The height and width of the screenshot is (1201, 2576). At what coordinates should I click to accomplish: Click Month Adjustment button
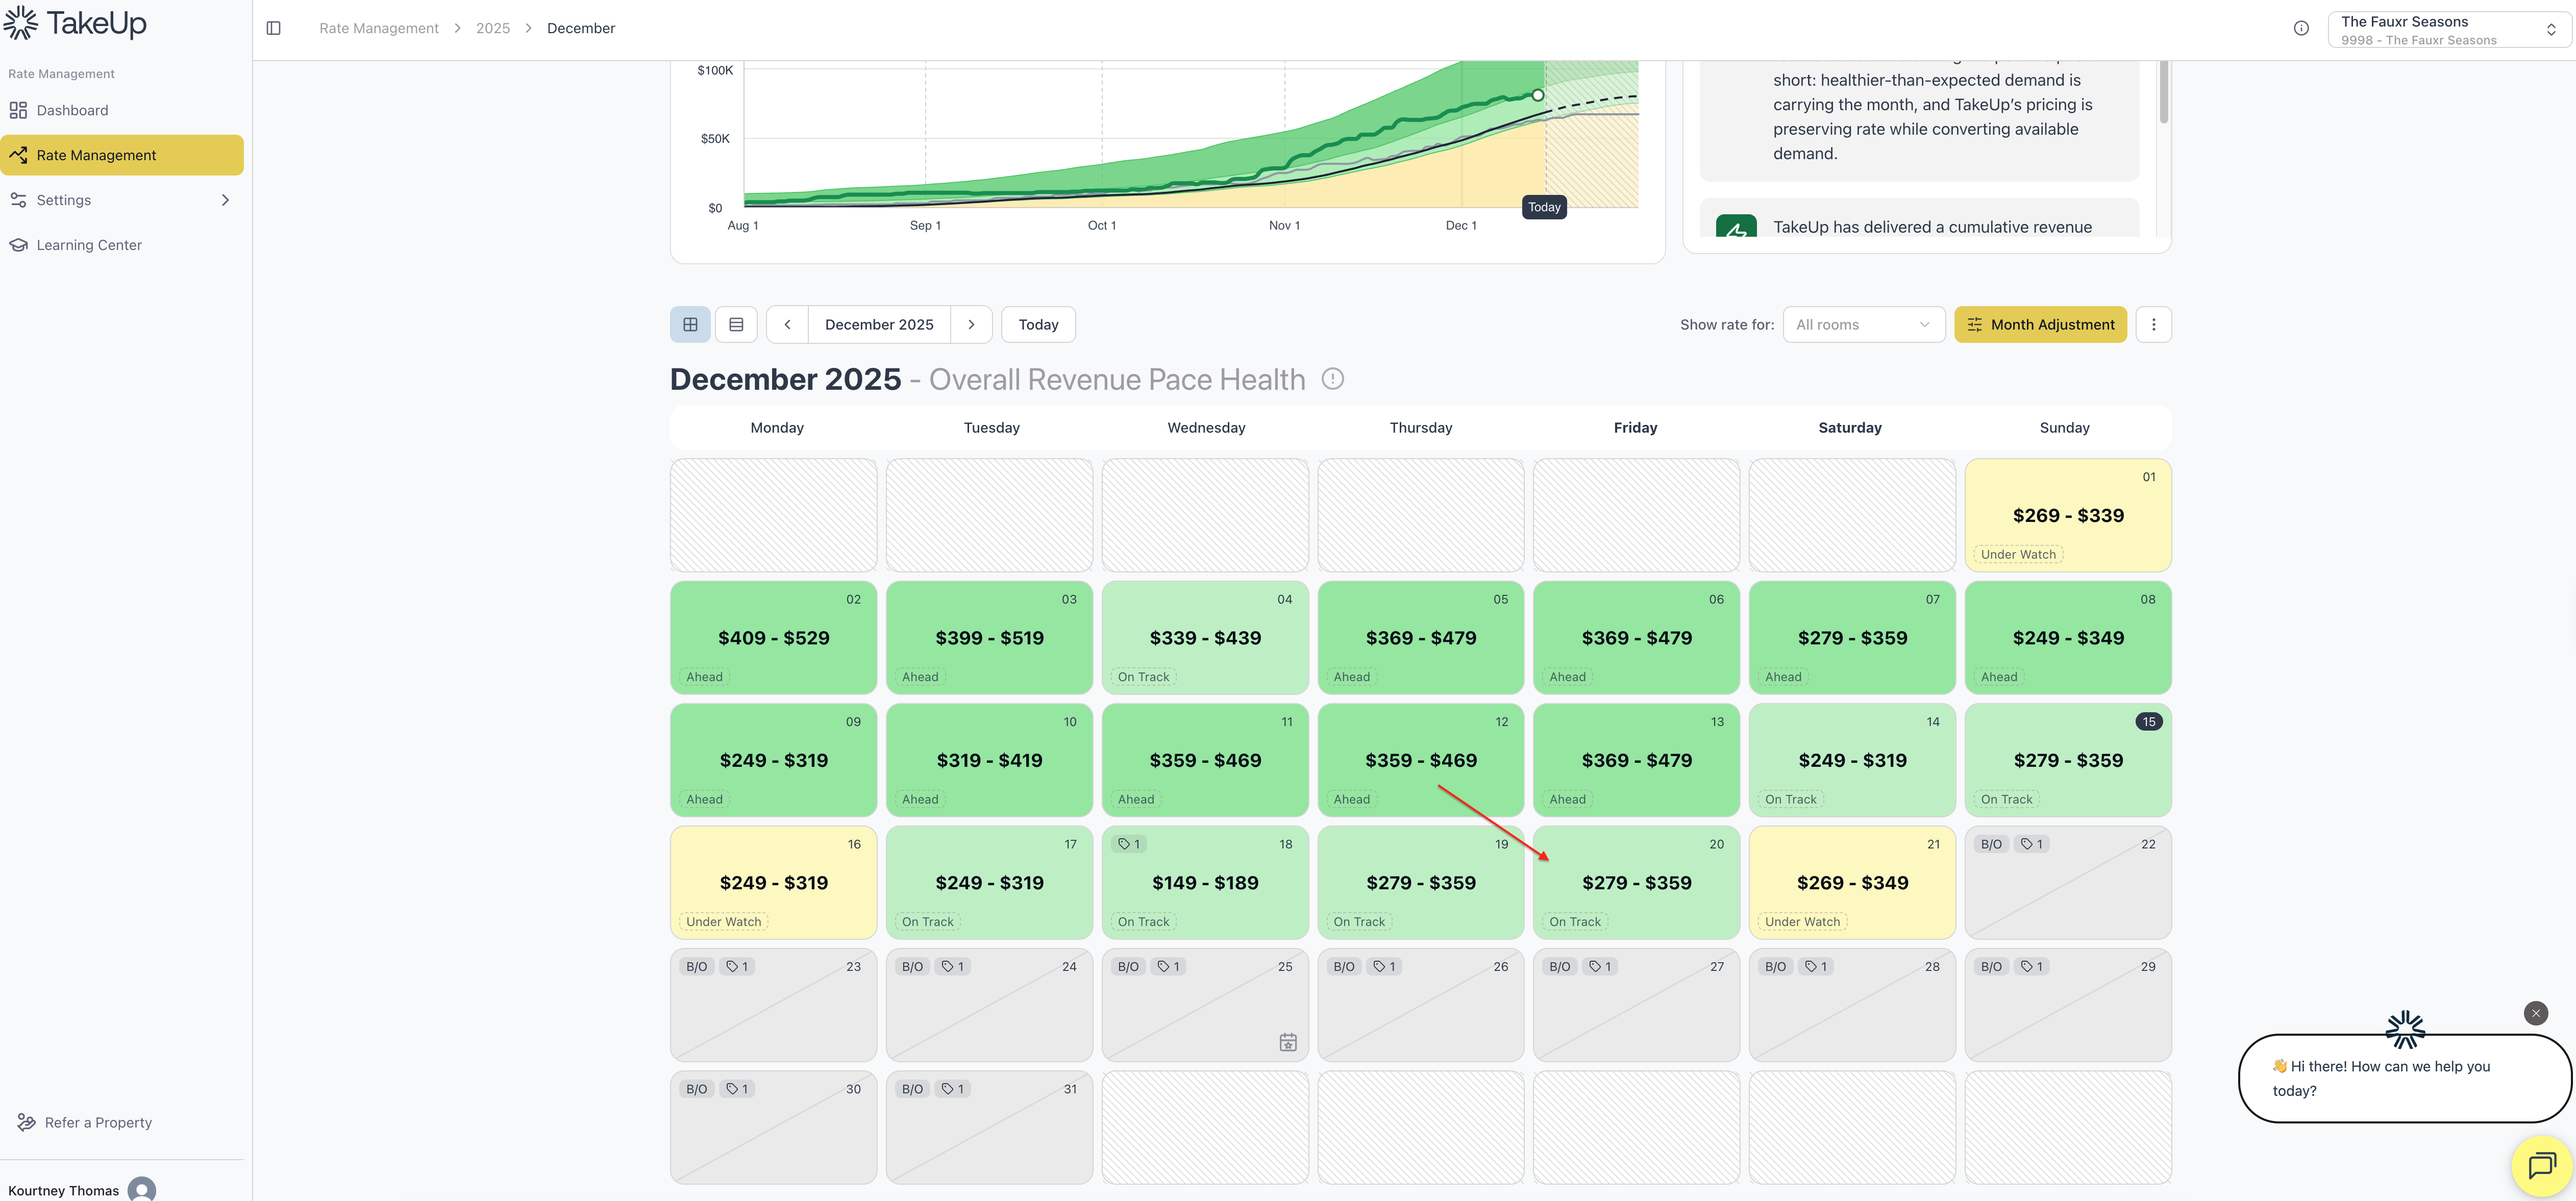click(2040, 324)
